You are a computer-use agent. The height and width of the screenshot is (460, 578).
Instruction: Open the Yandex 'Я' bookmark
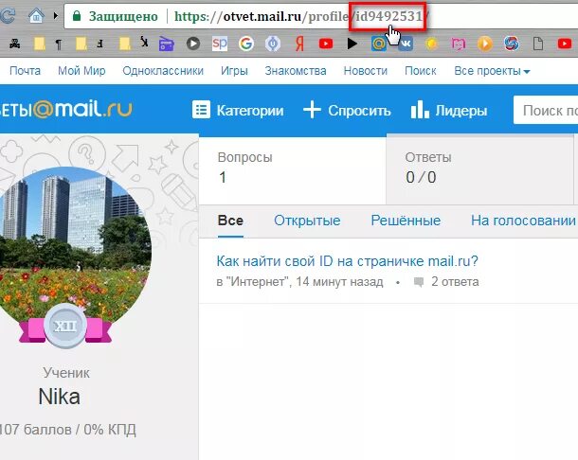tap(299, 44)
